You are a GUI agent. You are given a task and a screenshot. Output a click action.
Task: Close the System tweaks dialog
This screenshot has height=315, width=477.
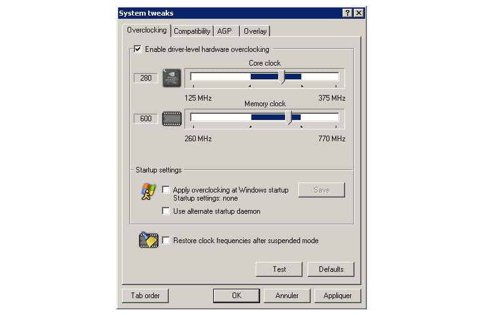(358, 13)
